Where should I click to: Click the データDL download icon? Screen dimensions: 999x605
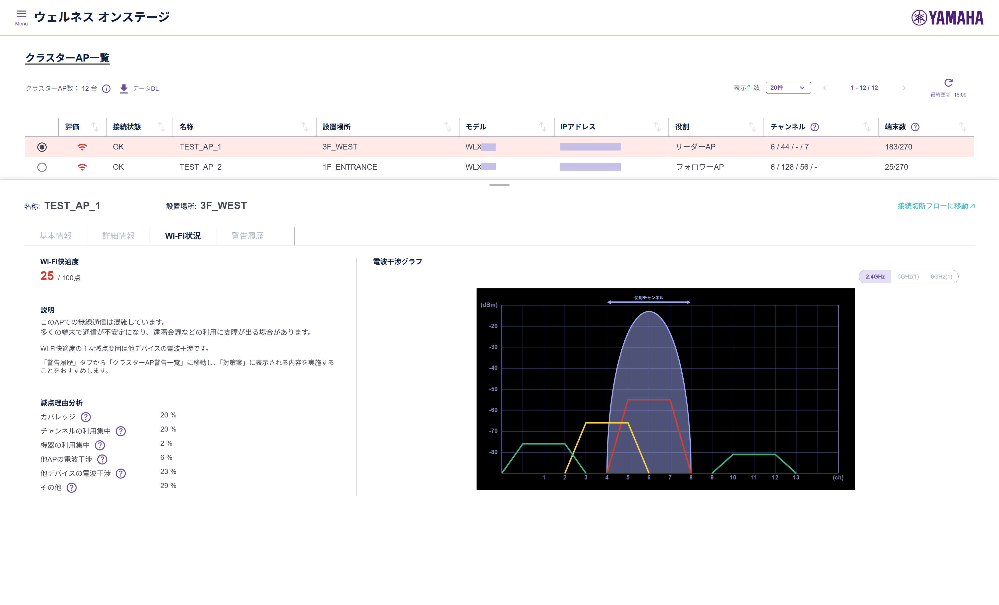pyautogui.click(x=124, y=88)
